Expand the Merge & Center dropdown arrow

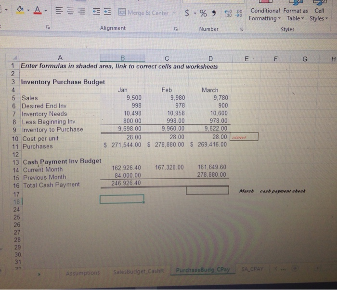174,13
